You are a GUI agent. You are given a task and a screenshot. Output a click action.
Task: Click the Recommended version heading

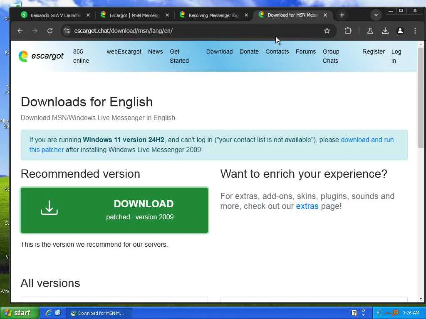[80, 174]
